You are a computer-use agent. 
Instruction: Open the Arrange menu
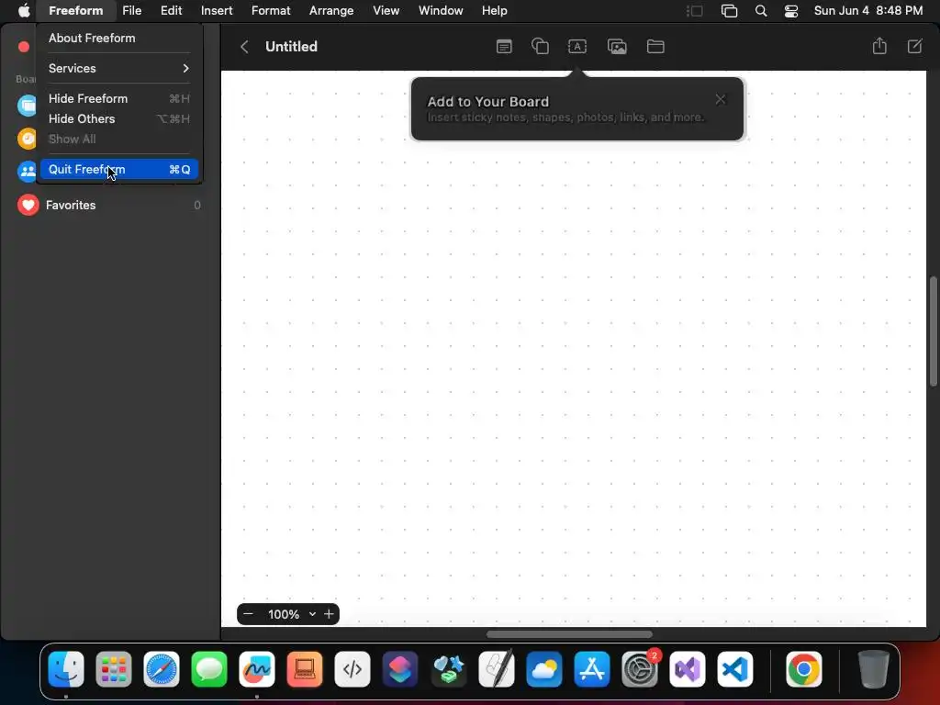click(330, 11)
